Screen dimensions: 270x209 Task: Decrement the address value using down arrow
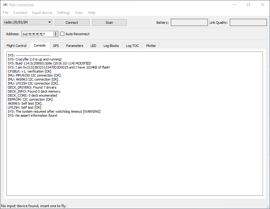[x=56, y=36]
